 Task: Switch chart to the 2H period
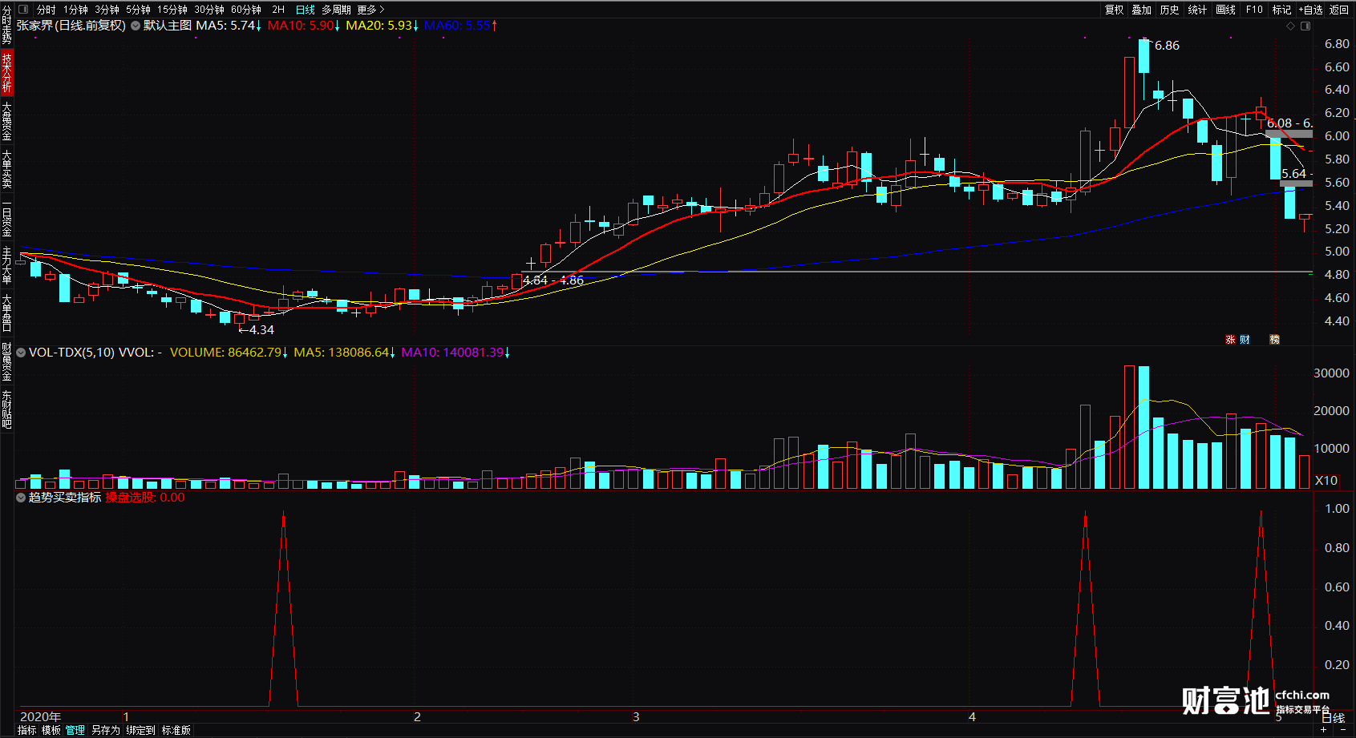click(x=278, y=10)
